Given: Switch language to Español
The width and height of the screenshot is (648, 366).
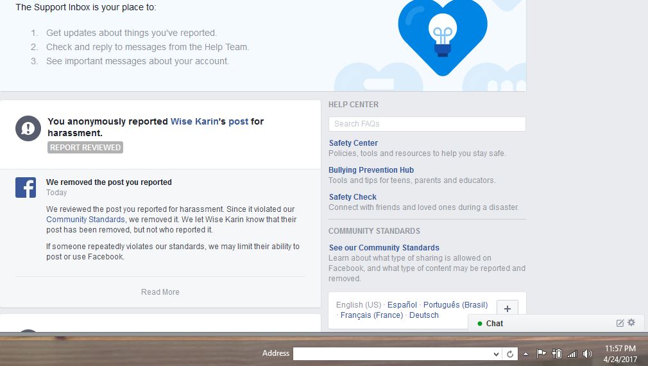Looking at the screenshot, I should (x=402, y=305).
